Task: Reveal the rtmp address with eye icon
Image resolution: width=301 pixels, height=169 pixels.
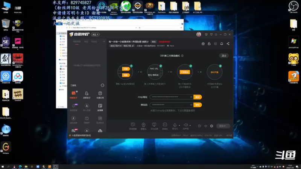Action: click(191, 97)
